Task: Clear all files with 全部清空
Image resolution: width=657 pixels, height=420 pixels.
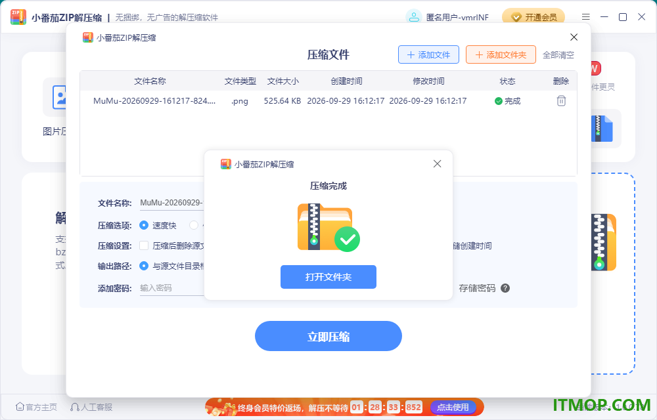Action: coord(558,55)
